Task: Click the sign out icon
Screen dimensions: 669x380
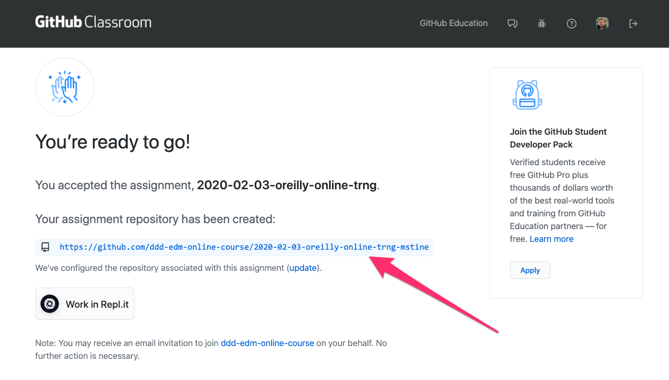Action: pyautogui.click(x=634, y=23)
